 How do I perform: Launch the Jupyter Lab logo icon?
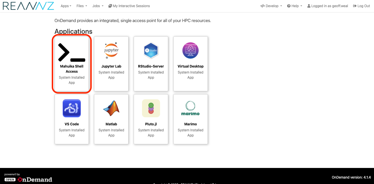pyautogui.click(x=111, y=51)
